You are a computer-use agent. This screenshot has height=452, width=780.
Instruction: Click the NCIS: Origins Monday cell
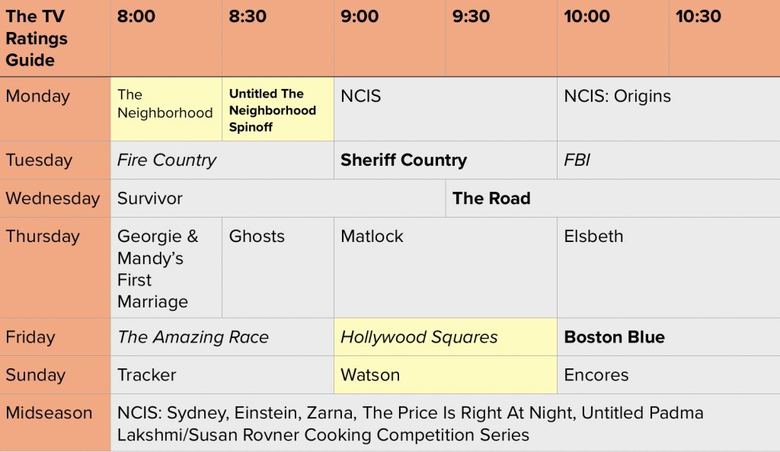618,97
